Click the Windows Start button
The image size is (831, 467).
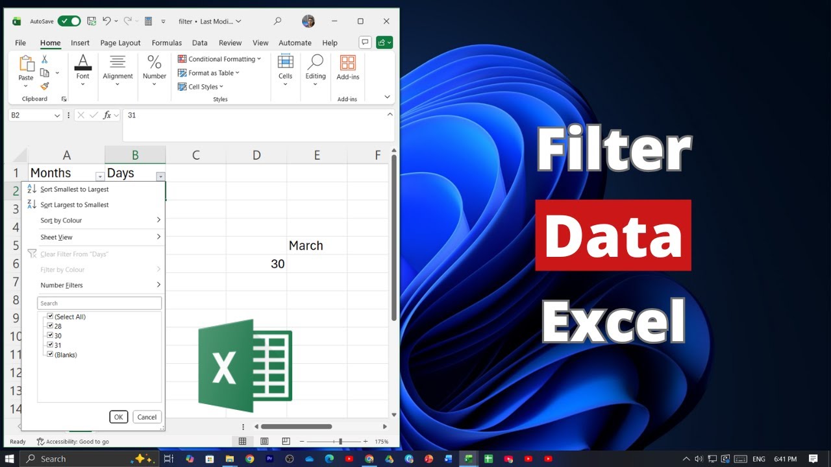coord(10,459)
